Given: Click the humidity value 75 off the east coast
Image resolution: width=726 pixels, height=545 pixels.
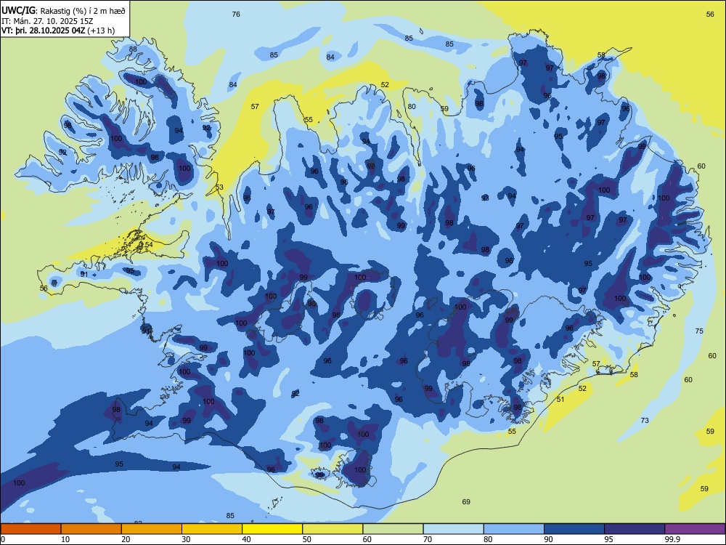Looking at the screenshot, I should coord(699,331).
